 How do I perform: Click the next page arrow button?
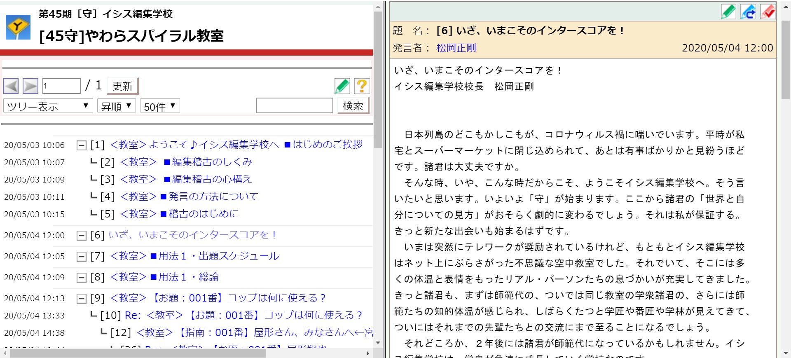tap(30, 86)
